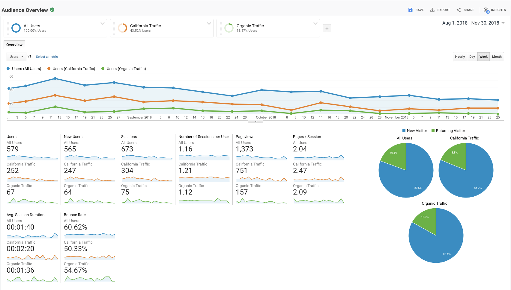Open the Users metric dropdown

point(16,57)
